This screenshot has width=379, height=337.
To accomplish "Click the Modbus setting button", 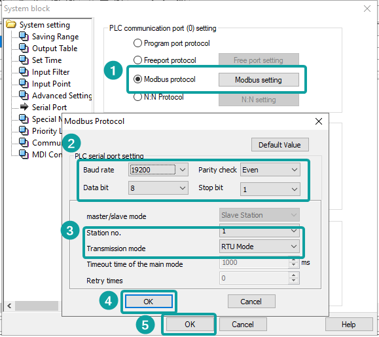I will tap(259, 79).
